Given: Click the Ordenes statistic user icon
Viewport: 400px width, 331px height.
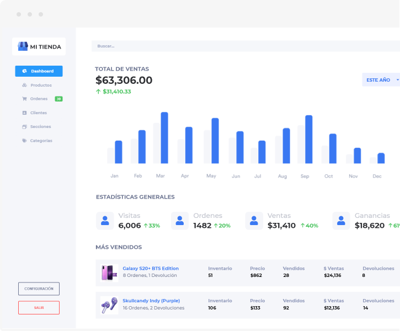Looking at the screenshot, I should [180, 221].
